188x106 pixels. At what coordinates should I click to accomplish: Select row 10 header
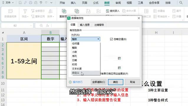point(3,83)
